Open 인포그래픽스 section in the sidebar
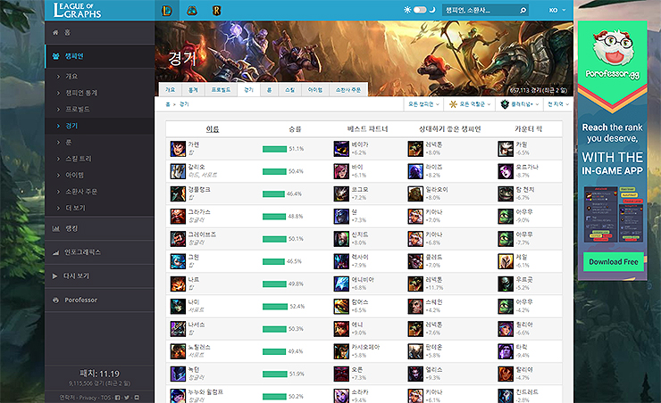The width and height of the screenshot is (661, 403). point(99,252)
